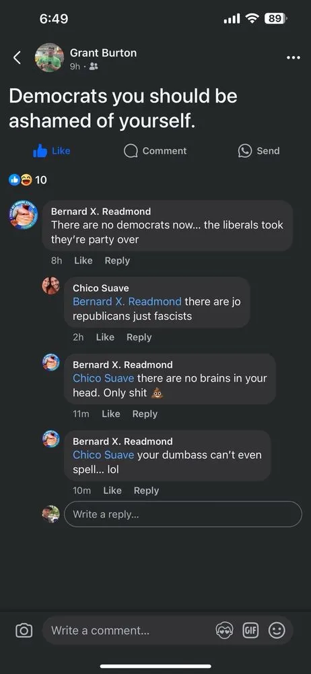
Task: View the reactions count of 10
Action: 28,180
